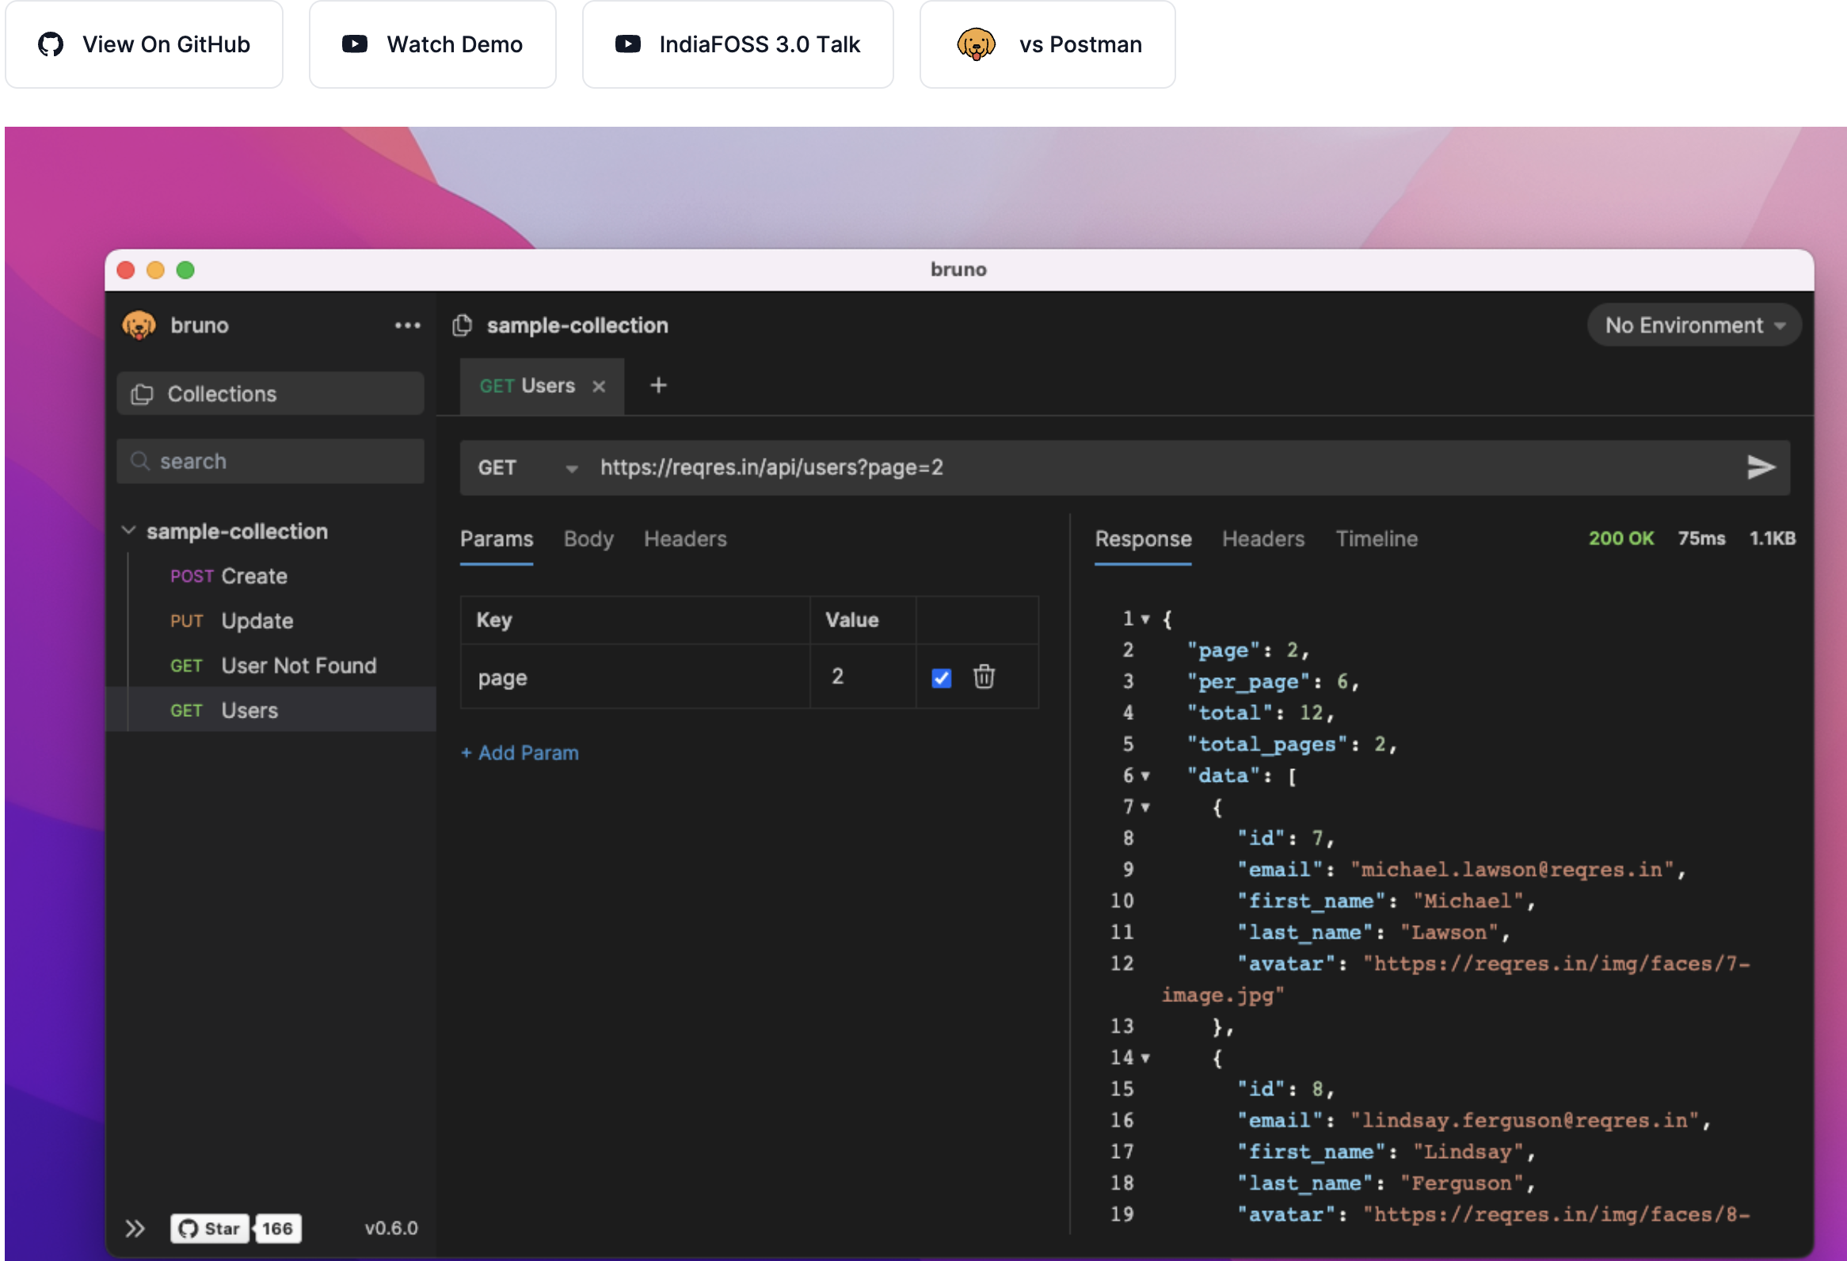Image resolution: width=1847 pixels, height=1261 pixels.
Task: Collapse the data array fold at line 6
Action: click(x=1145, y=775)
